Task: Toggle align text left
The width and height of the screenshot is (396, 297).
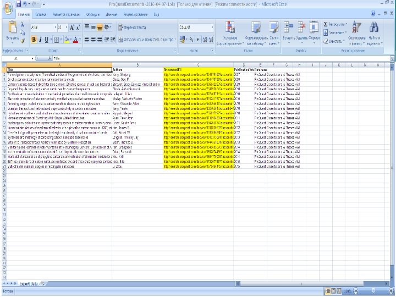Action: (87, 40)
